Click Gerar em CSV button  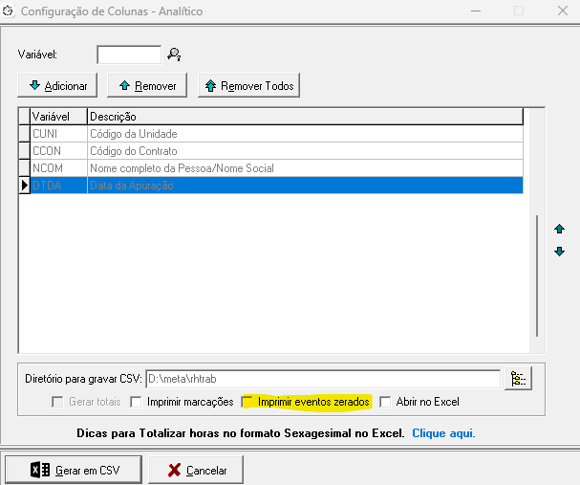pos(74,470)
